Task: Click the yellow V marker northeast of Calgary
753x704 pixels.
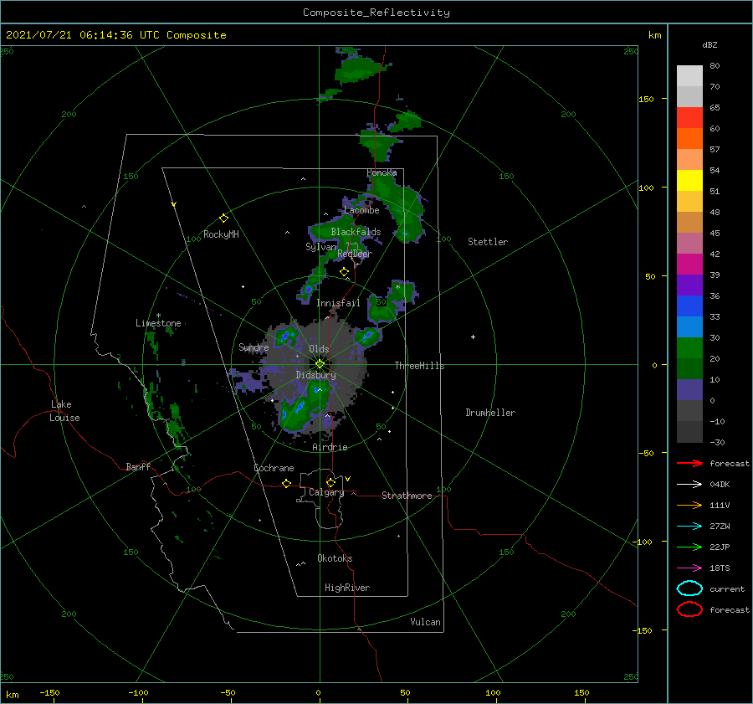Action: 347,479
